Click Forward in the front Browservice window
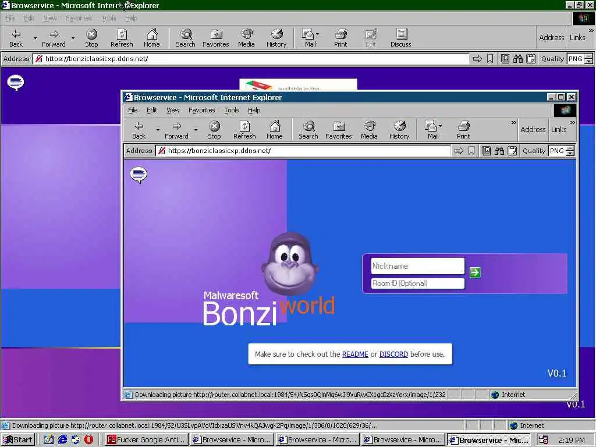The image size is (596, 447). coord(176,130)
